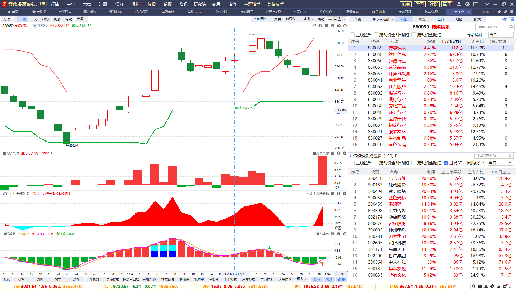Toggle 流动资金翻红 in 成份股 list
Screen dimensions: 516x290
414,163
